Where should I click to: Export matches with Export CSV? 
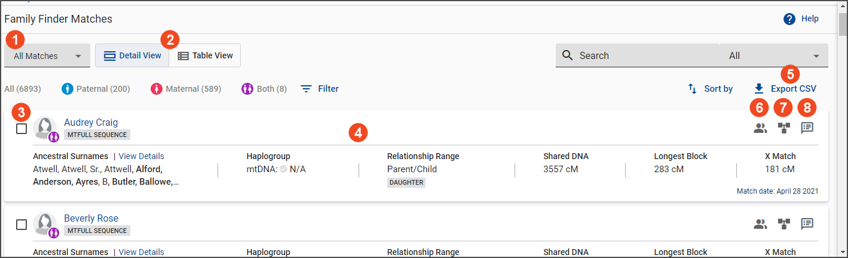(x=785, y=89)
